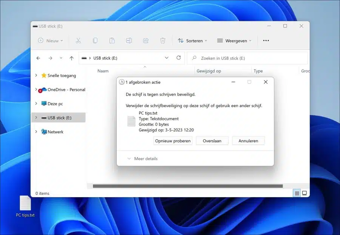Close the afgebroken actie dialog
The image size is (340, 235).
(x=266, y=82)
